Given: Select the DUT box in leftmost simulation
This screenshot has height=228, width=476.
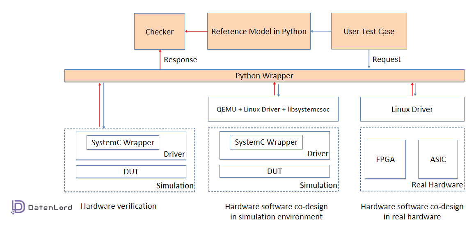Looking at the screenshot, I should [131, 172].
